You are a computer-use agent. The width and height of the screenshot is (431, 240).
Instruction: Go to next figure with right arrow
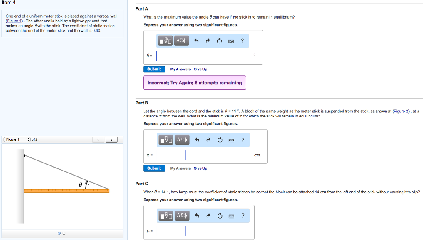pyautogui.click(x=112, y=140)
